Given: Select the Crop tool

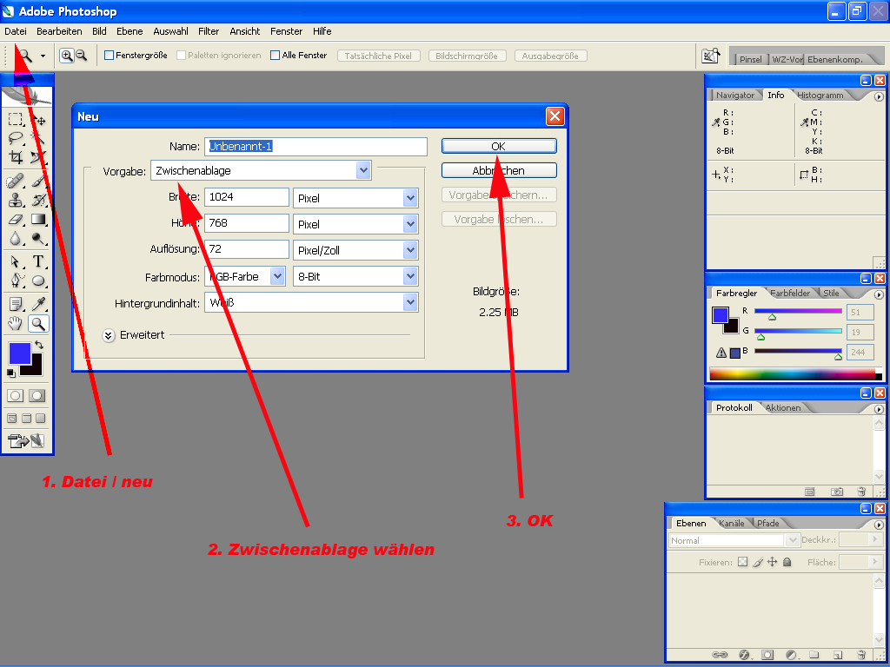Looking at the screenshot, I should click(16, 157).
